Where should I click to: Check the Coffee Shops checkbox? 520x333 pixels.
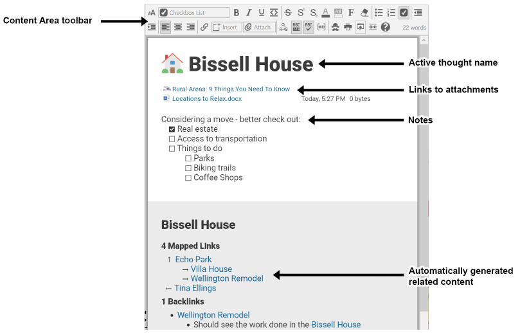click(x=188, y=177)
